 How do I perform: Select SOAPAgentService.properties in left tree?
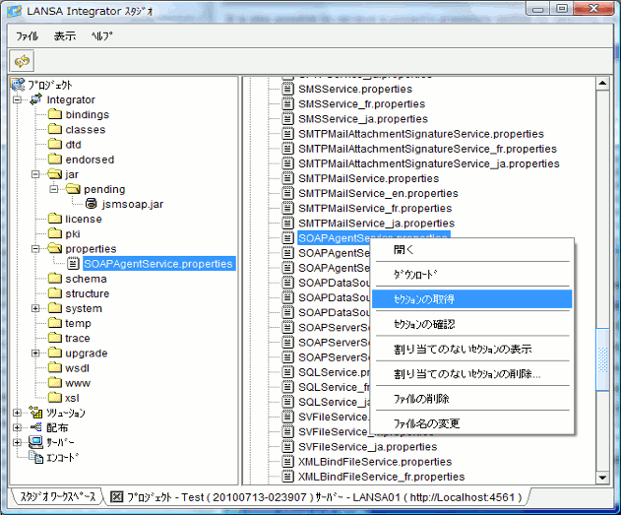158,264
